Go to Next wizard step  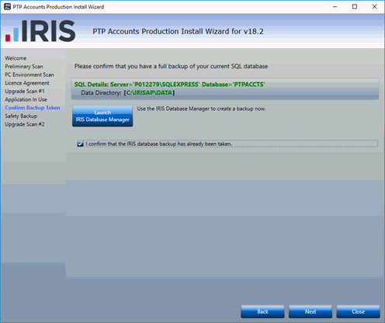click(310, 311)
